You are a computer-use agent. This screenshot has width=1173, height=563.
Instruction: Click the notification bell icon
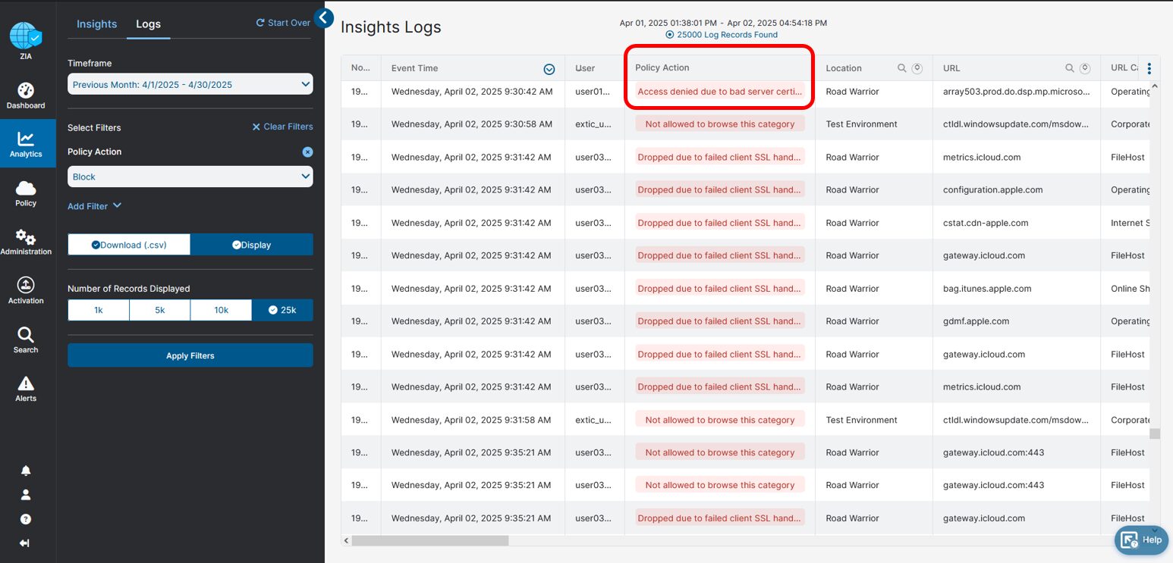(x=26, y=471)
